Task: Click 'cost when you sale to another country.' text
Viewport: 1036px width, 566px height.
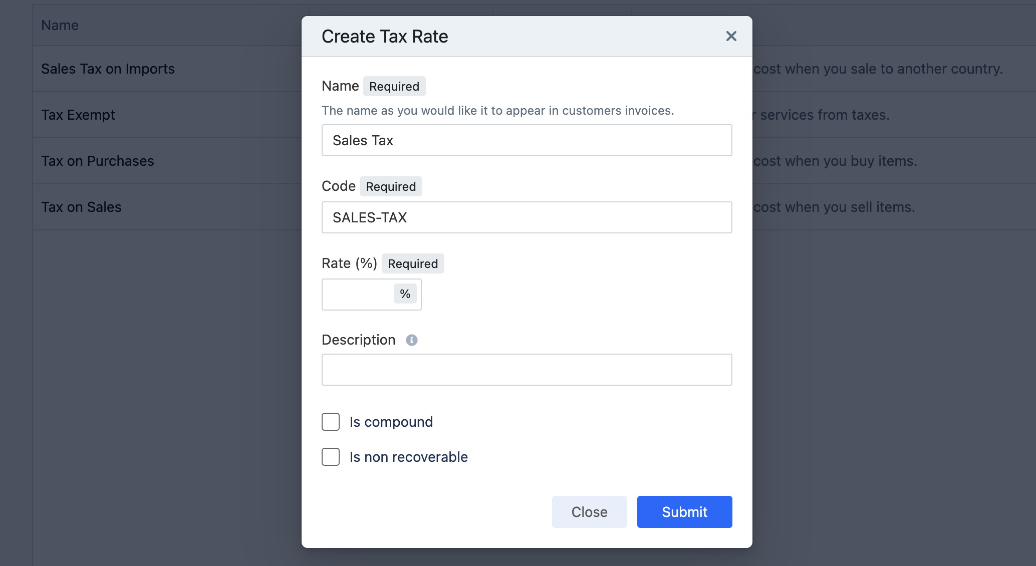Action: click(x=878, y=69)
